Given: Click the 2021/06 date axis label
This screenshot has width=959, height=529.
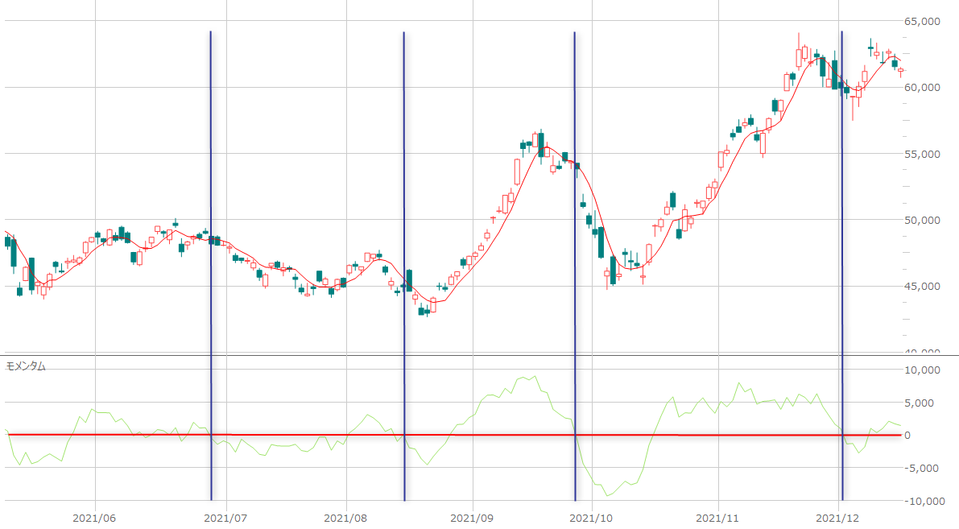Looking at the screenshot, I should 95,519.
